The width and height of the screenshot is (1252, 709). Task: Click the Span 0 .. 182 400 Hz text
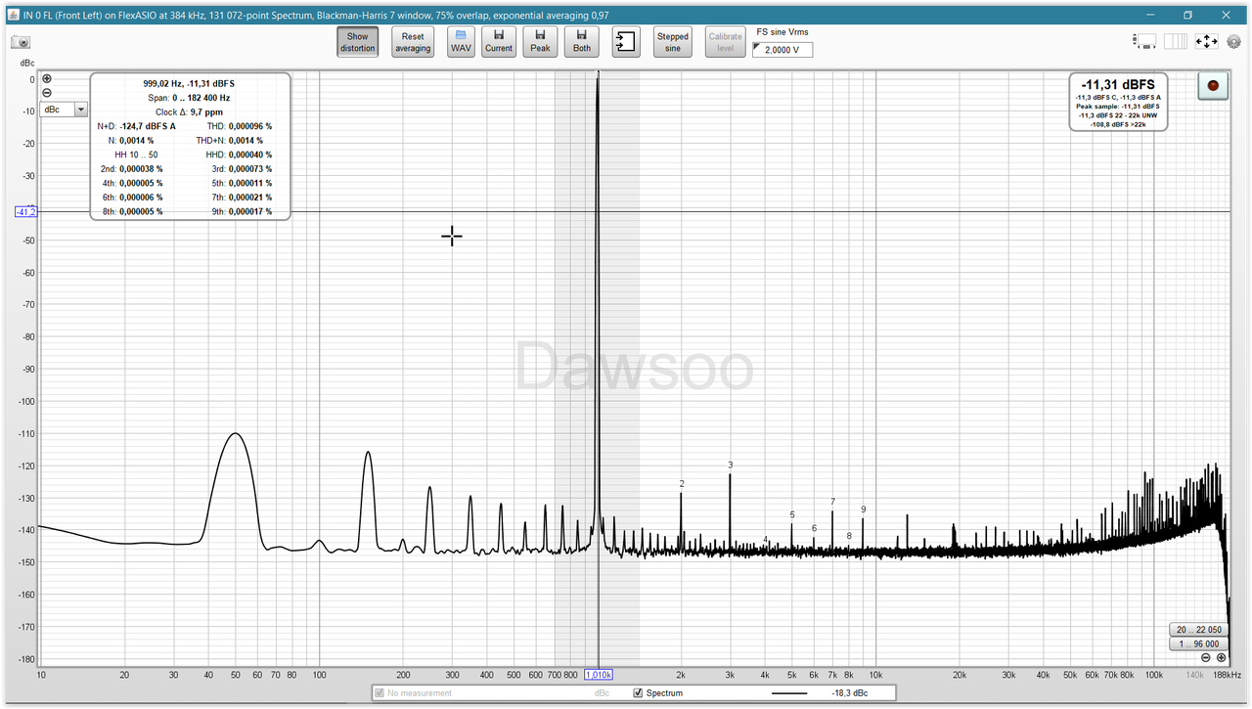[x=190, y=98]
